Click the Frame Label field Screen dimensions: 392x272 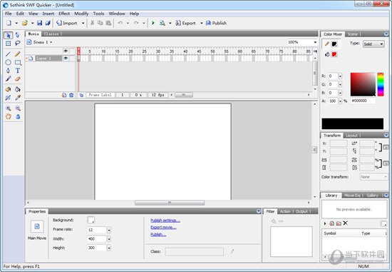[x=100, y=95]
